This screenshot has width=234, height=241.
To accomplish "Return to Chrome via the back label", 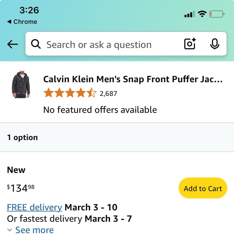I will point(25,22).
